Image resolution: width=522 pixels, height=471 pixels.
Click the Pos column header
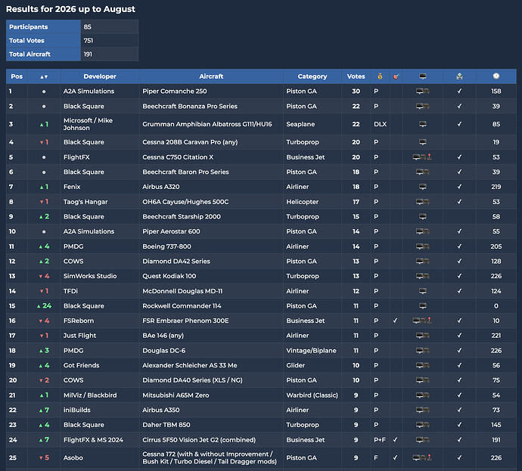point(17,76)
